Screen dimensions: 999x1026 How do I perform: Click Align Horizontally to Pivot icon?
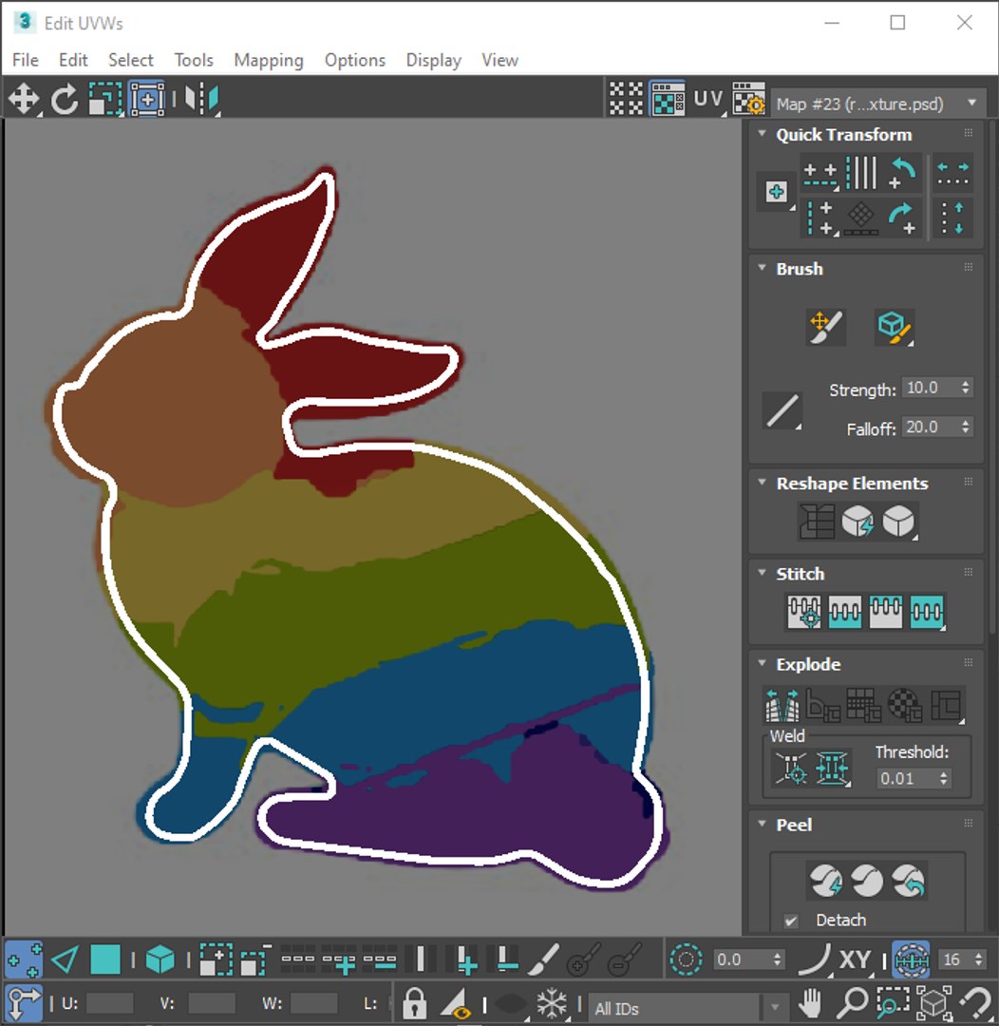pos(820,174)
